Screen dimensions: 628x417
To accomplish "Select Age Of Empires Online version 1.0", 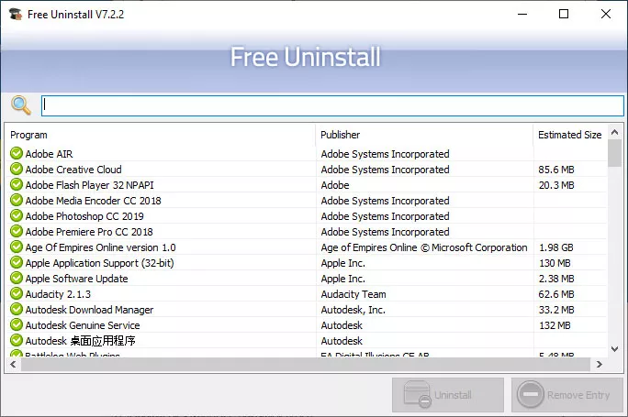I will [x=100, y=247].
